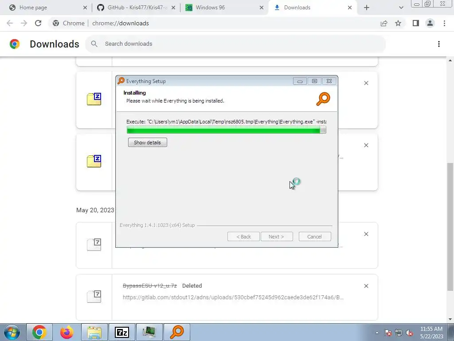Click the Chrome logo beside the Downloads title
This screenshot has height=341, width=454.
[x=15, y=44]
